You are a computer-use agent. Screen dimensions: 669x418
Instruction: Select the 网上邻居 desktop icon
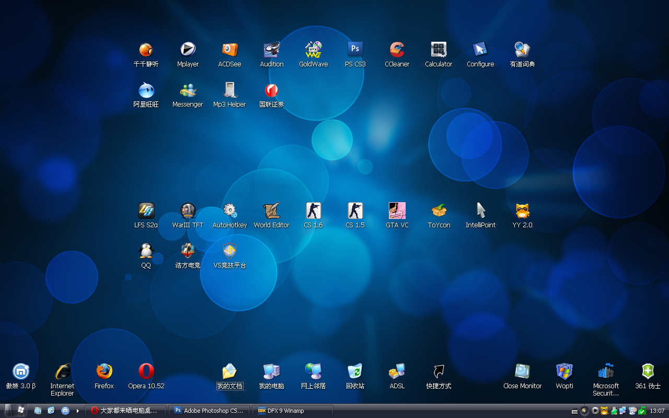click(313, 377)
